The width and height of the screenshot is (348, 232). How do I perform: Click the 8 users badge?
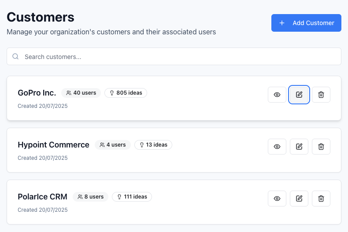point(90,197)
